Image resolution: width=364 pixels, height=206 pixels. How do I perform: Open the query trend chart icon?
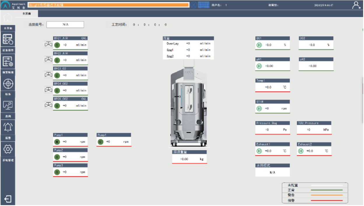[8, 105]
